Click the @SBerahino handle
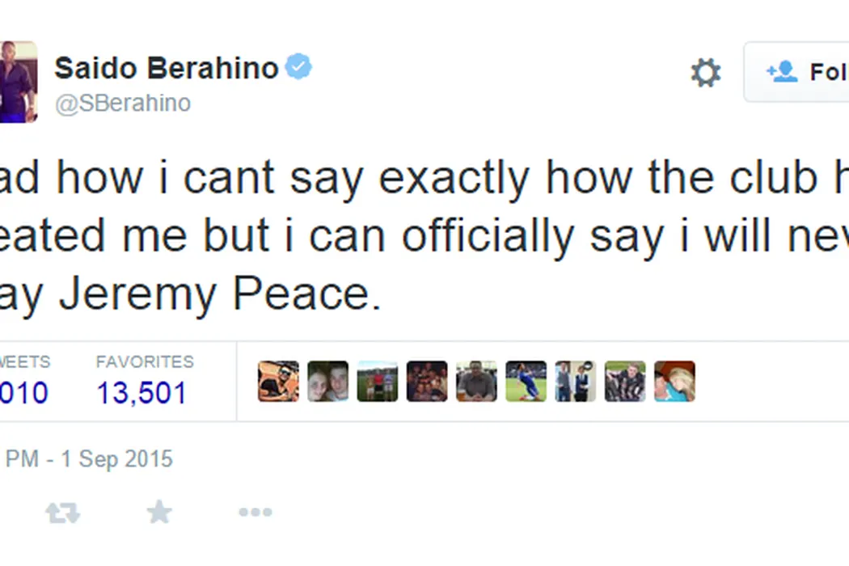 click(x=123, y=103)
